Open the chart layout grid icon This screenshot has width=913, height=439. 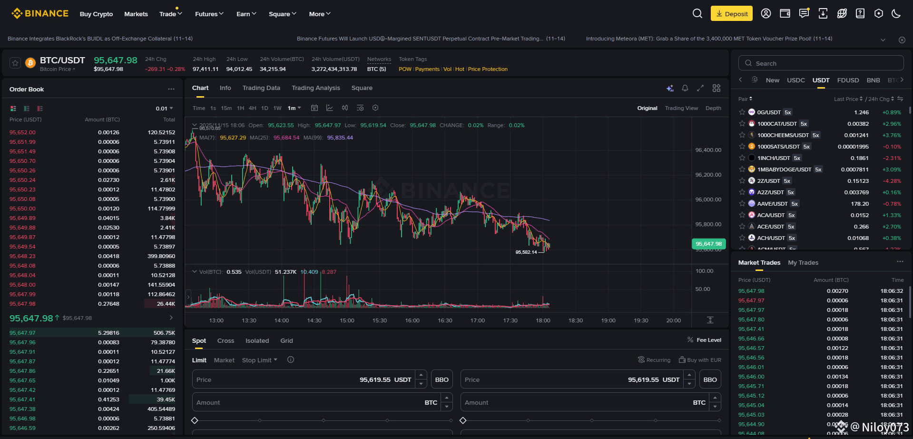pos(716,88)
